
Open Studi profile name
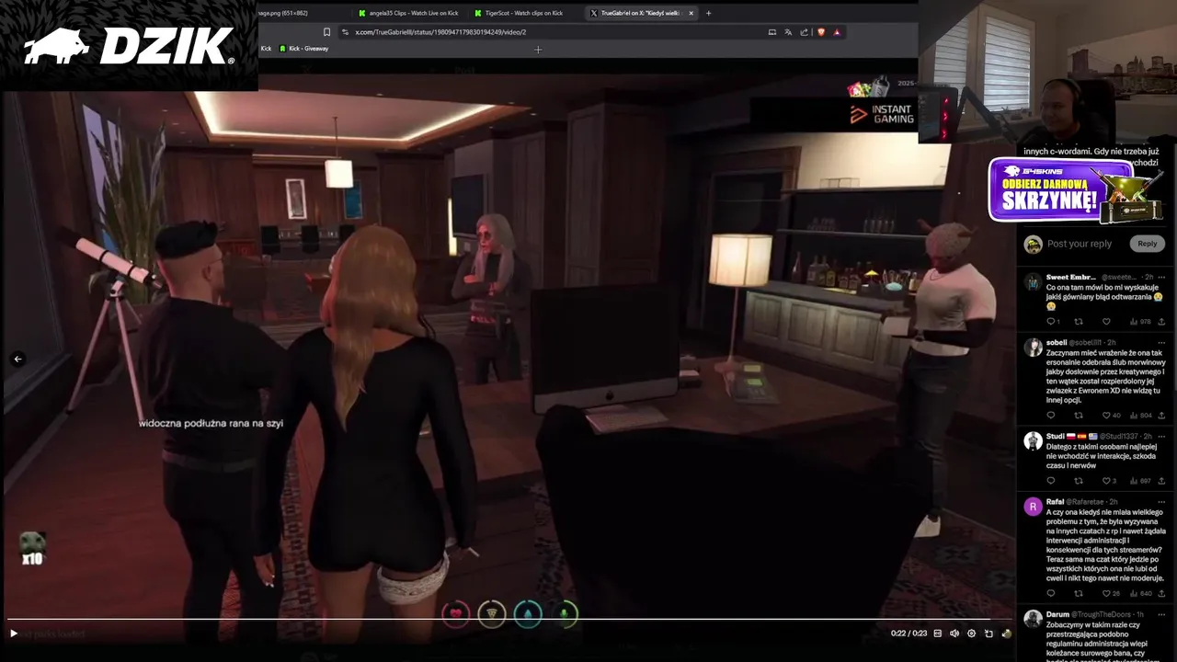(1056, 436)
